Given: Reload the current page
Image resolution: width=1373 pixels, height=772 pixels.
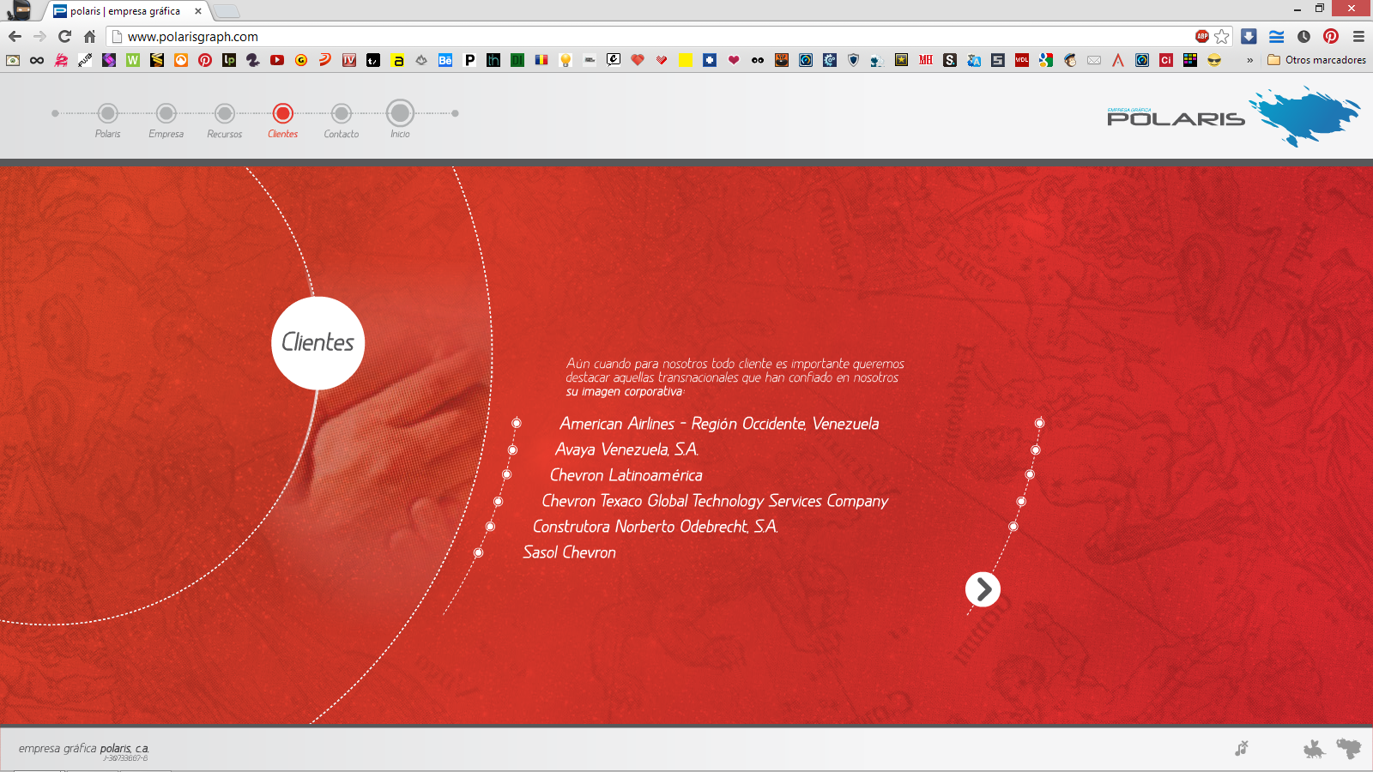Looking at the screenshot, I should coord(64,36).
